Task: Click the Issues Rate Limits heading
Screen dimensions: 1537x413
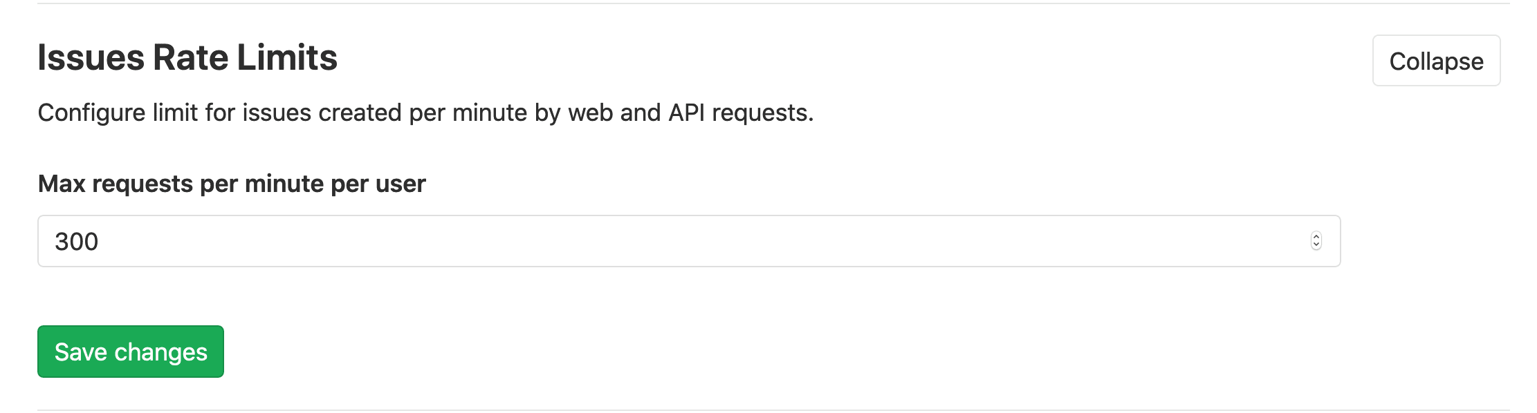Action: pyautogui.click(x=187, y=57)
